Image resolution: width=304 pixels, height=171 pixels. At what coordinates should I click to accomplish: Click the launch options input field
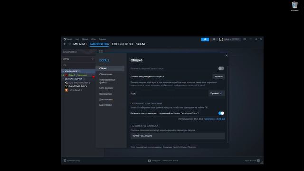(178, 136)
